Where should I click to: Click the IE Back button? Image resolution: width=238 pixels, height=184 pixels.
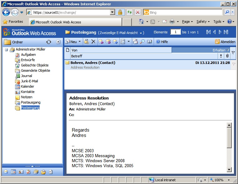6,12
